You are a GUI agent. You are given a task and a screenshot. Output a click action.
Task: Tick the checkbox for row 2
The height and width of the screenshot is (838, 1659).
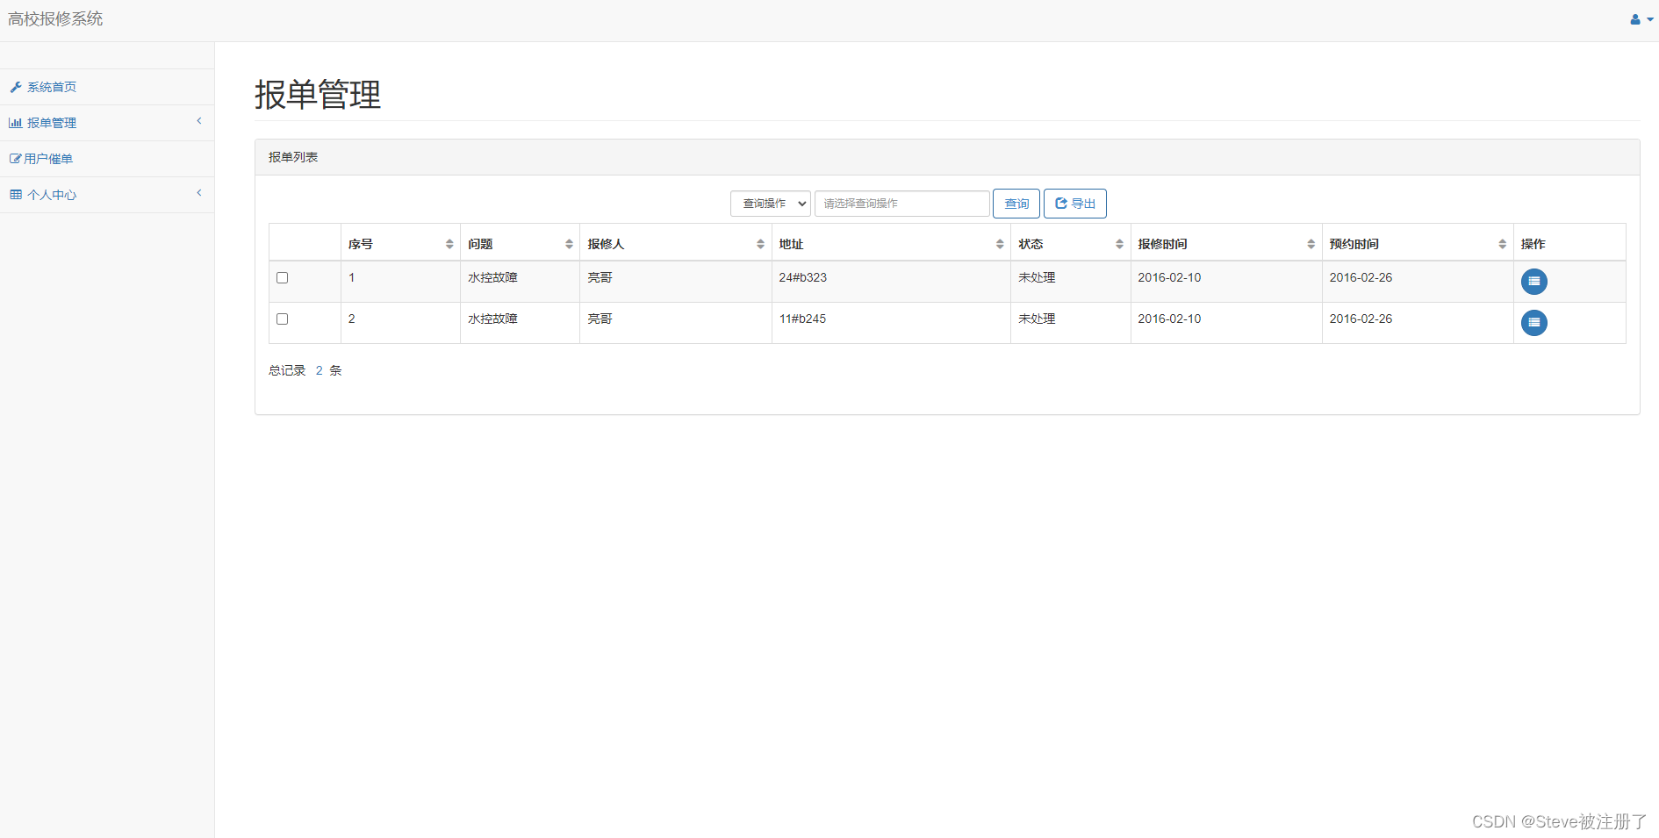(x=282, y=319)
